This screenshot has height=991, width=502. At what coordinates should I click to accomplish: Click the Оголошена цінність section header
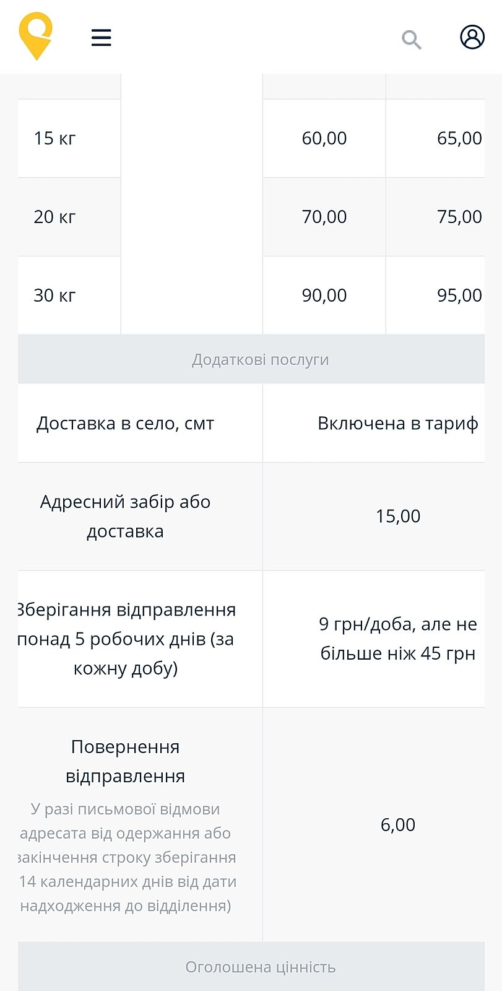coord(260,967)
